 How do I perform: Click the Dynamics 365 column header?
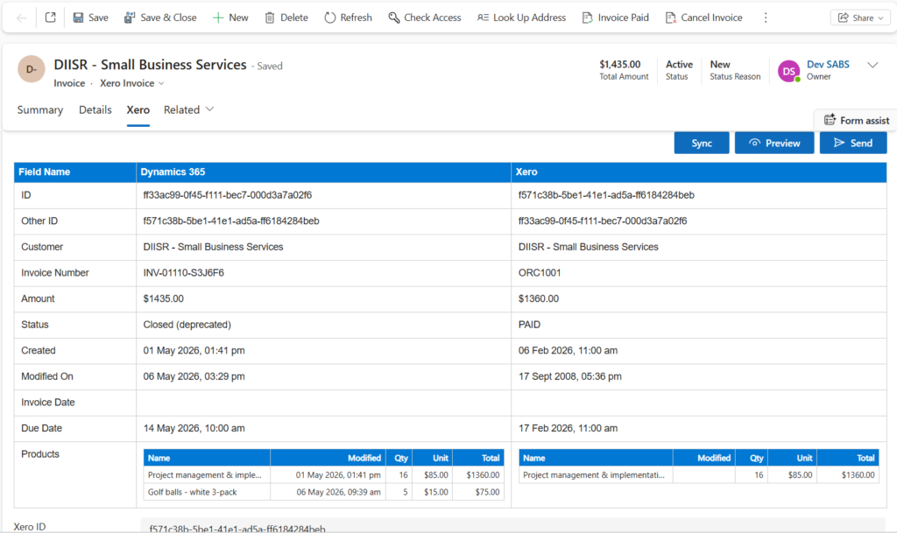tap(323, 172)
